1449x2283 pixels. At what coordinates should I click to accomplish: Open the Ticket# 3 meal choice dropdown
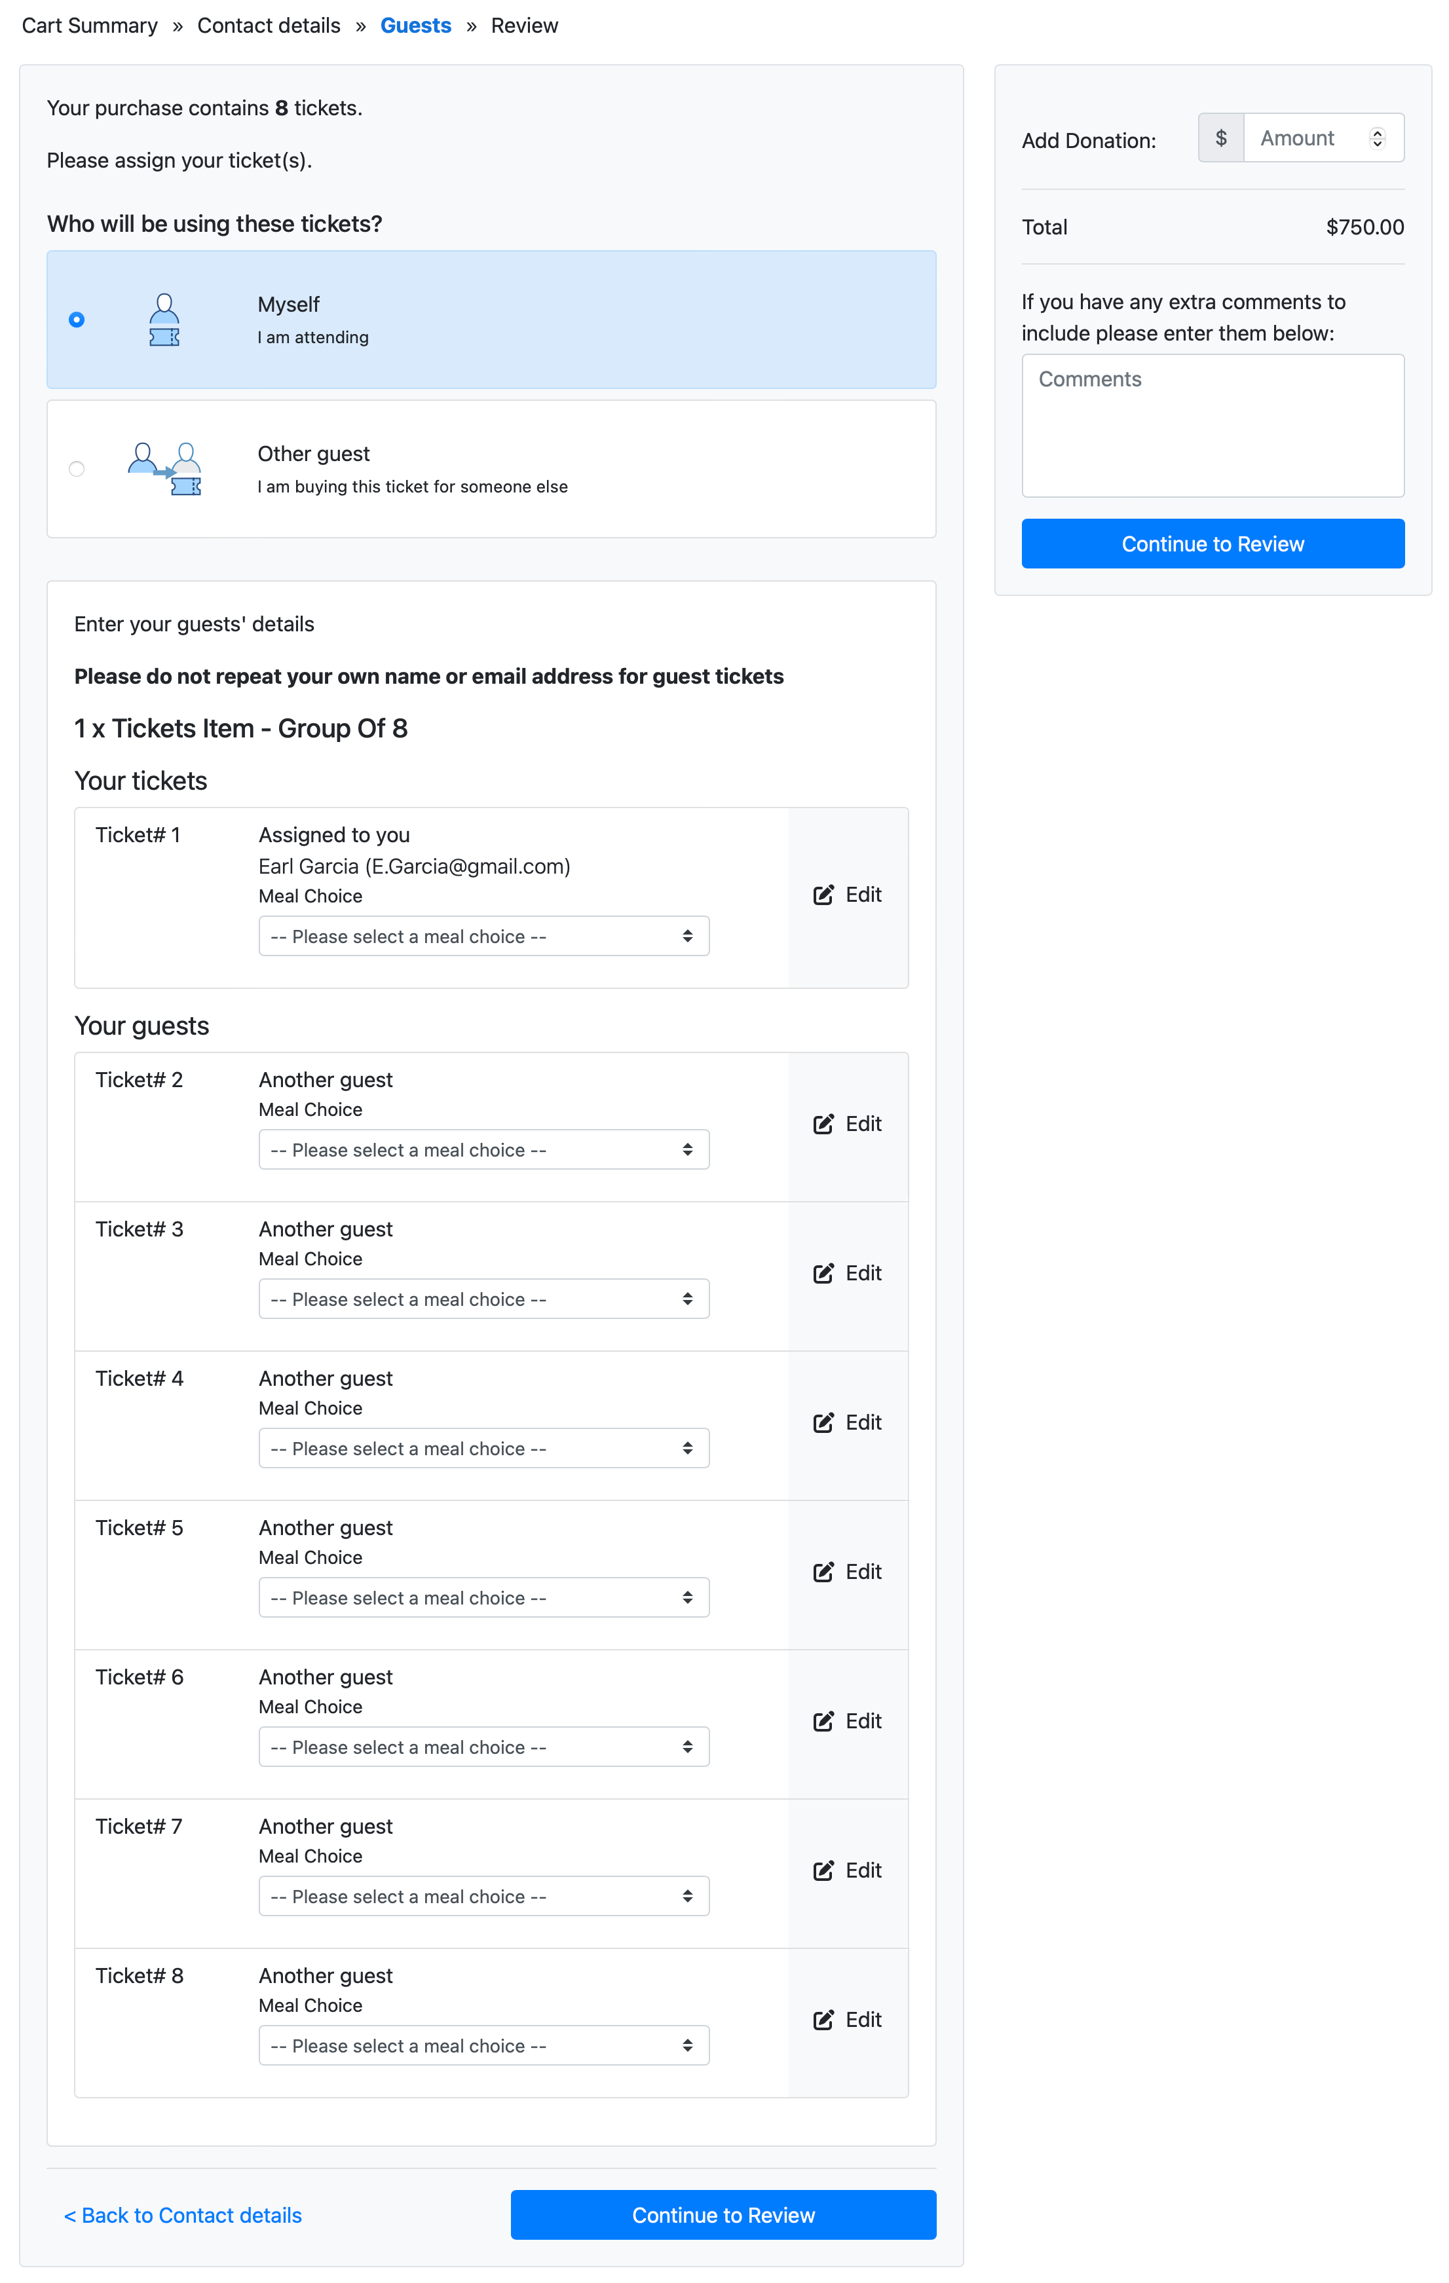point(483,1299)
